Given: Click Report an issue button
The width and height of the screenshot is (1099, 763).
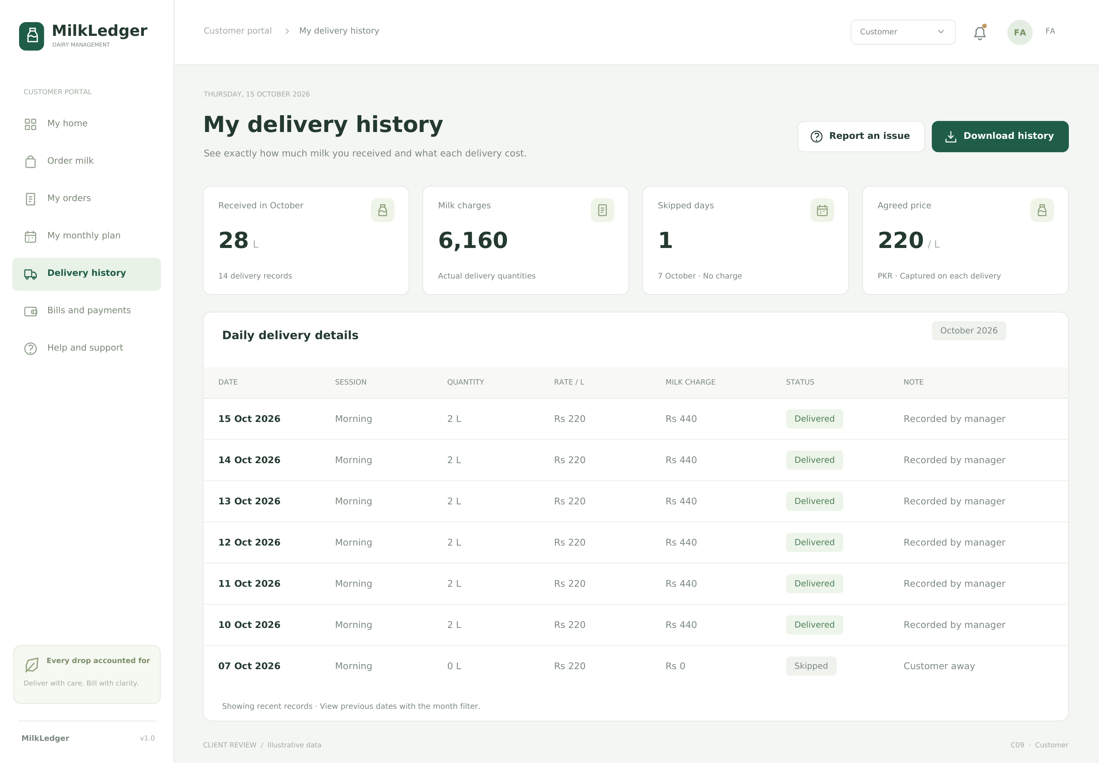Looking at the screenshot, I should click(x=861, y=136).
